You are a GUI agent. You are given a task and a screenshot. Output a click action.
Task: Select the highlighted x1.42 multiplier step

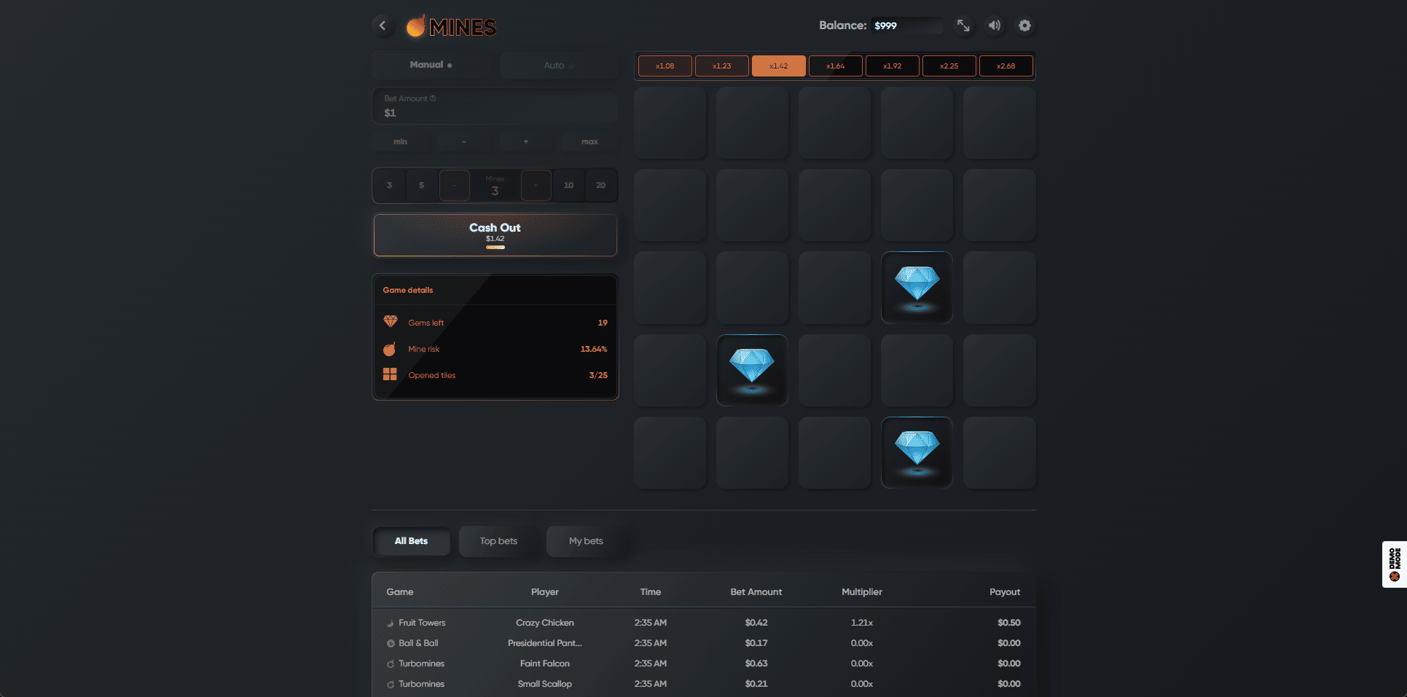tap(778, 66)
